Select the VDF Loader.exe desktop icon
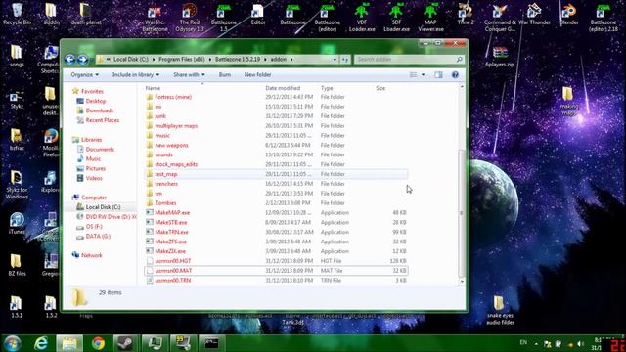The image size is (626, 352). click(x=361, y=18)
